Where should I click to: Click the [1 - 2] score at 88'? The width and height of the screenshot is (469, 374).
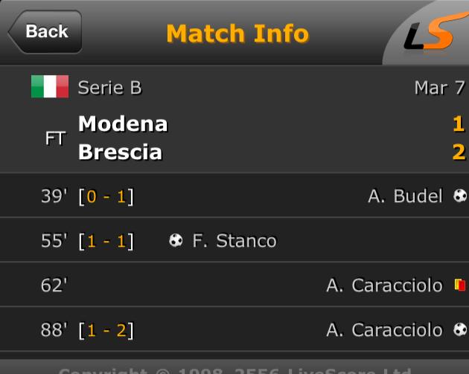point(106,330)
